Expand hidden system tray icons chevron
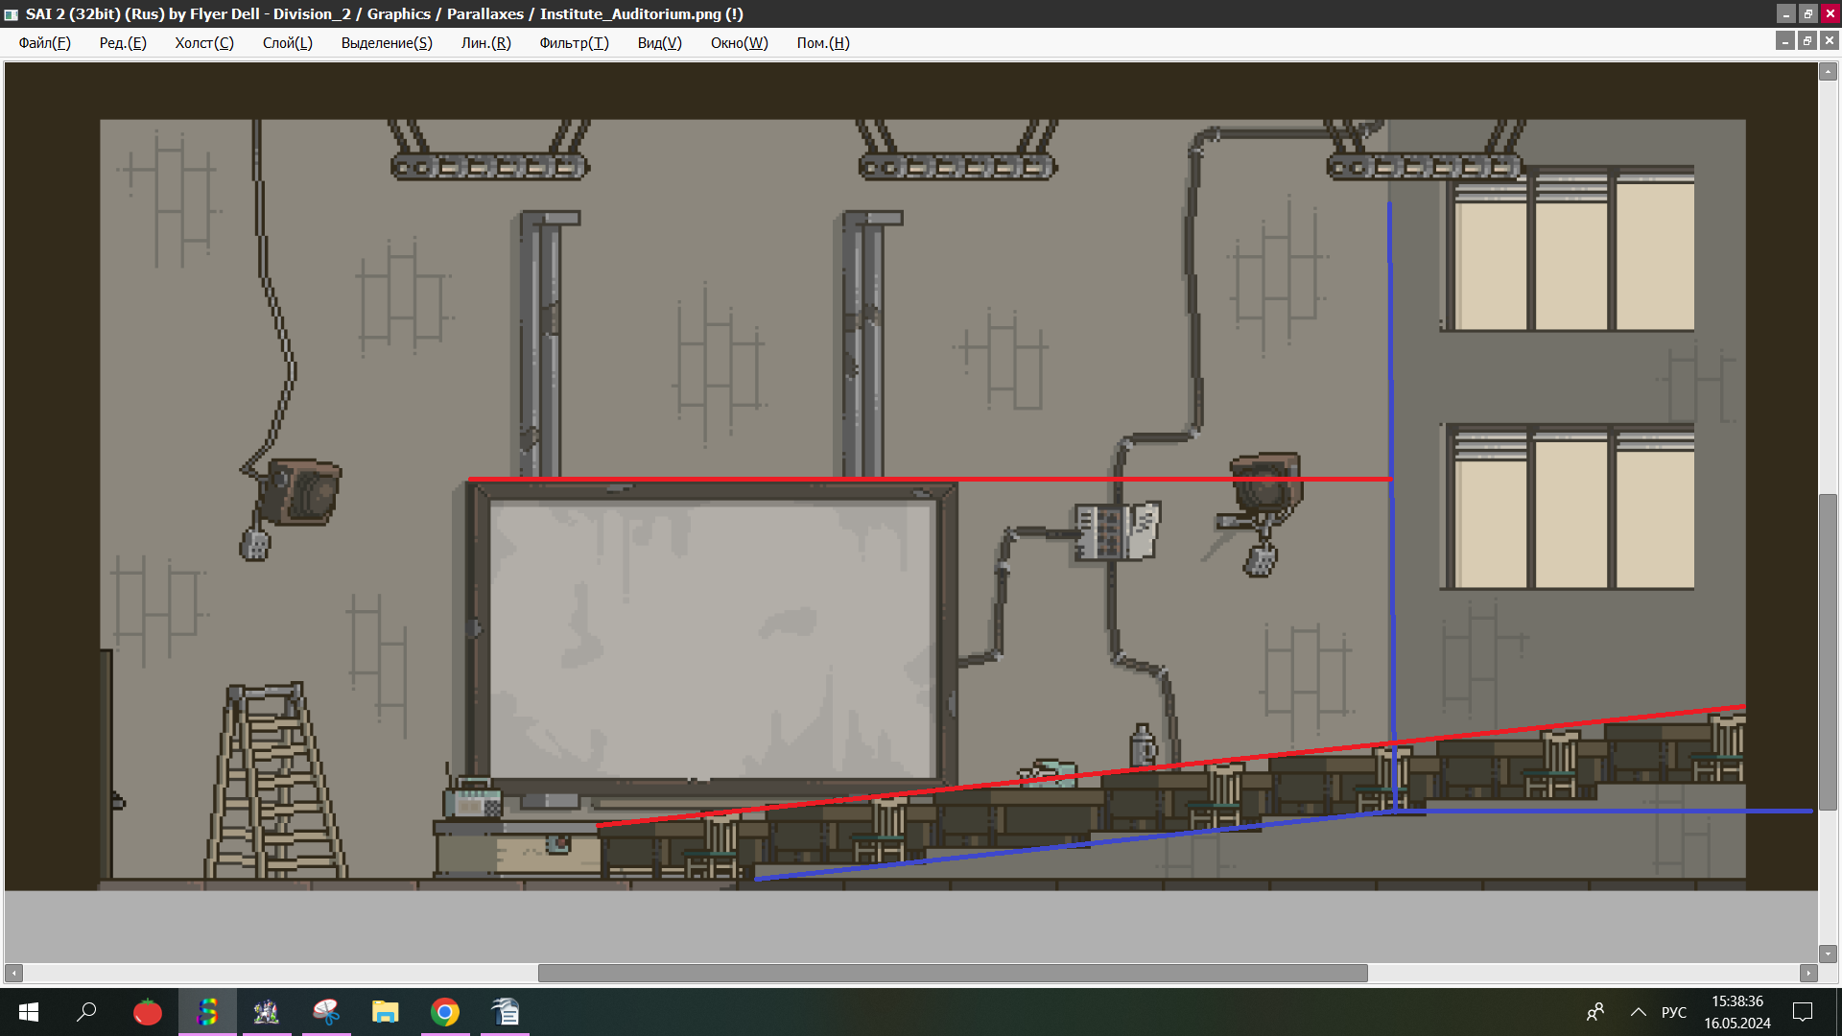Viewport: 1842px width, 1036px height. click(x=1639, y=1012)
